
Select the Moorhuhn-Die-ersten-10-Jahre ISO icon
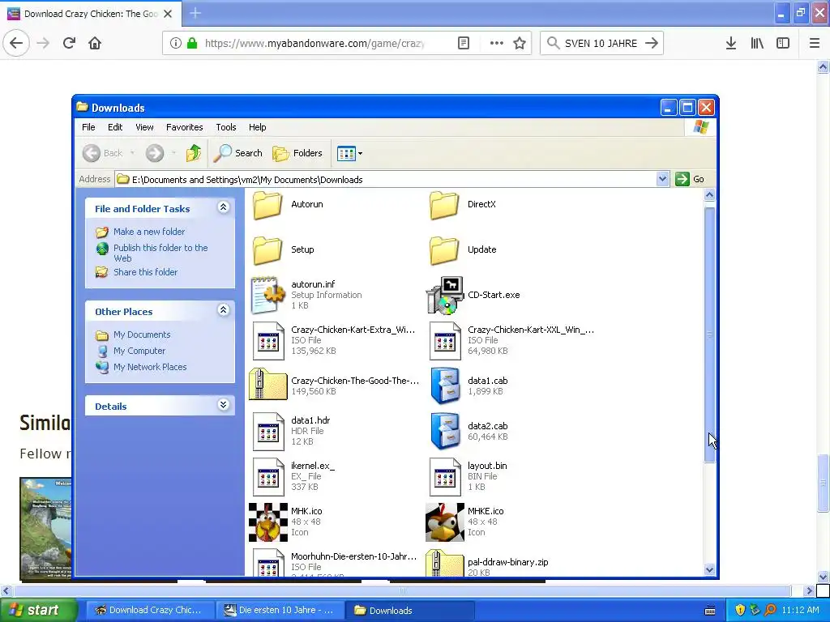coord(267,562)
